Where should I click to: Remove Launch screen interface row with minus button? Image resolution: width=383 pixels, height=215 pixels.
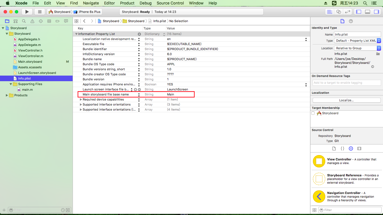point(140,89)
